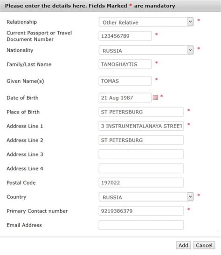This screenshot has width=221, height=255.
Task: Select the Address Line 2 field
Action: click(x=141, y=140)
